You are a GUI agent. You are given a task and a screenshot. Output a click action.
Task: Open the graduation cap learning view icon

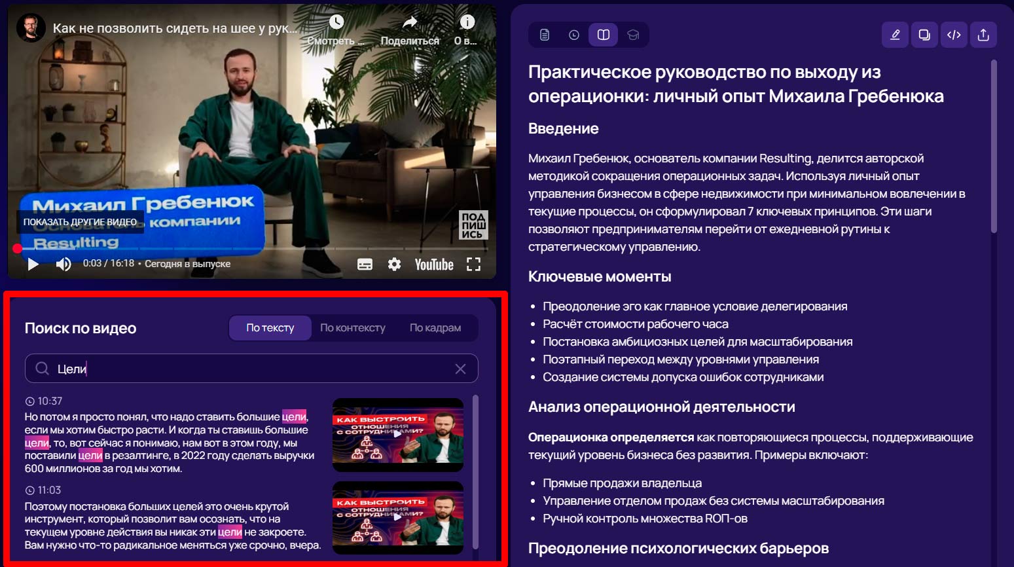point(633,35)
